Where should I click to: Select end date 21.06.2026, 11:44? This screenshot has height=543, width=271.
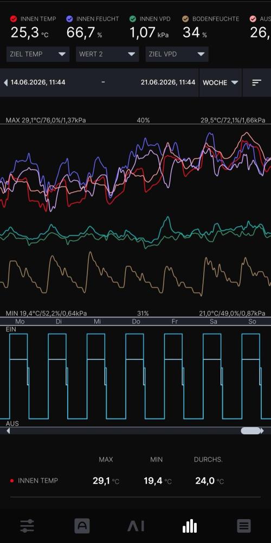[168, 83]
